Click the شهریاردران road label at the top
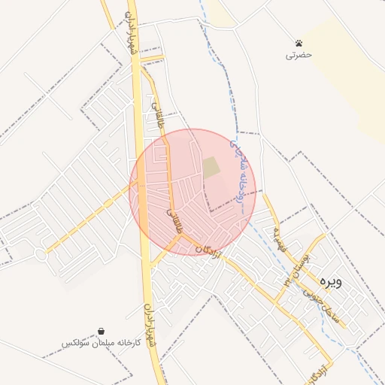Image resolution: width=385 pixels, height=385 pixels. coord(132,32)
